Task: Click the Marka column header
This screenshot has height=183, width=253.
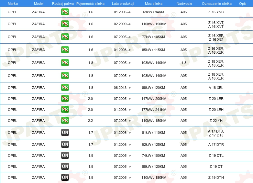Action: click(13, 3)
